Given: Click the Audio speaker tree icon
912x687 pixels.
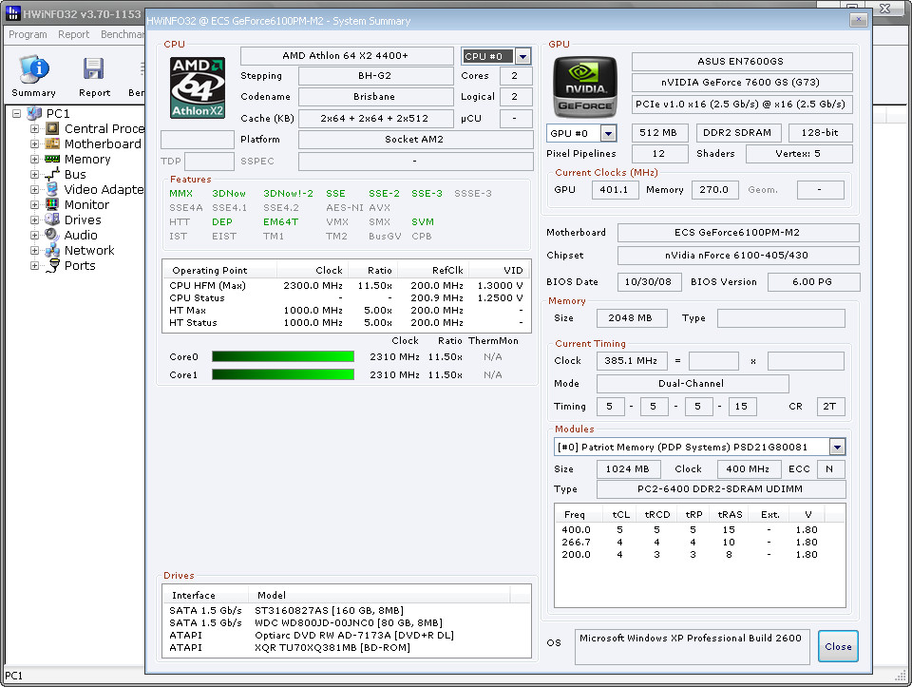Looking at the screenshot, I should pyautogui.click(x=52, y=235).
